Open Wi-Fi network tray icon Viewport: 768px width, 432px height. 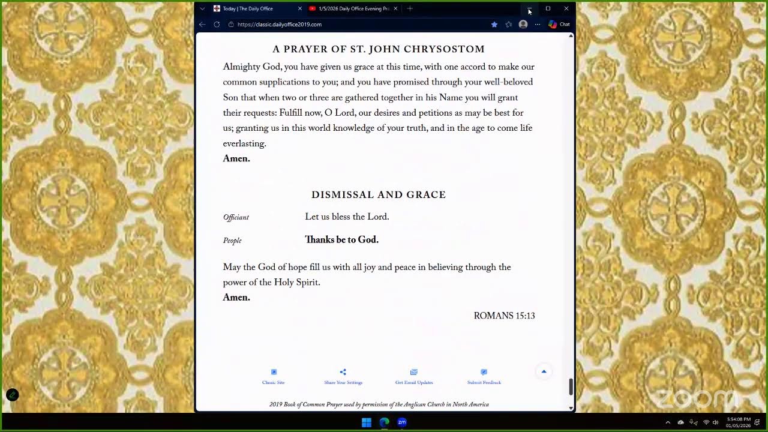[x=706, y=422]
